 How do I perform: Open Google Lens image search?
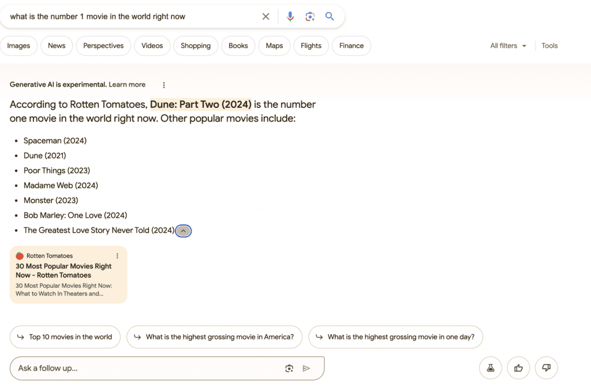[310, 16]
